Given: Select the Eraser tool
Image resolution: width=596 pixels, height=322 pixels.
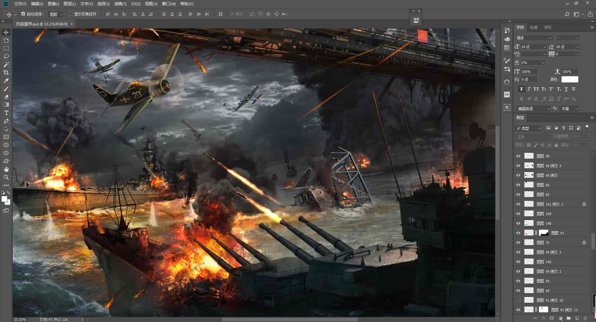Looking at the screenshot, I should point(6,97).
